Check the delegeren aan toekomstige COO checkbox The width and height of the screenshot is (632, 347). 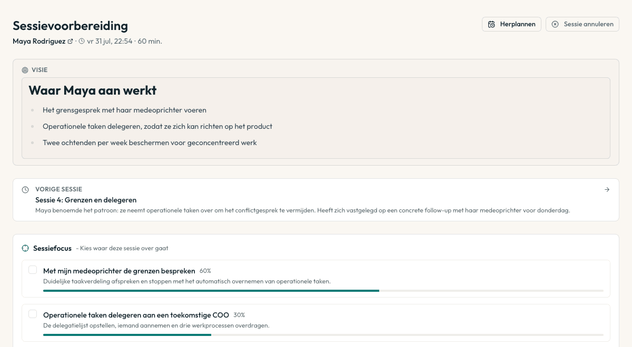[x=33, y=314]
